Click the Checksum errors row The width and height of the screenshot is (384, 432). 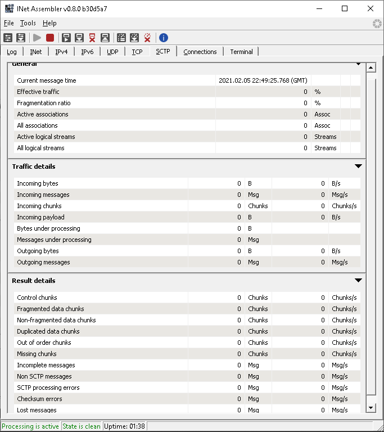point(187,399)
